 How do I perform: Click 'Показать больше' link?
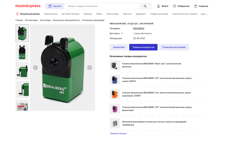[118, 134]
